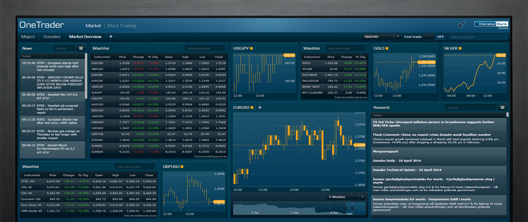528x222 pixels.
Task: Click the News panel scrollbar
Action: [x=86, y=76]
